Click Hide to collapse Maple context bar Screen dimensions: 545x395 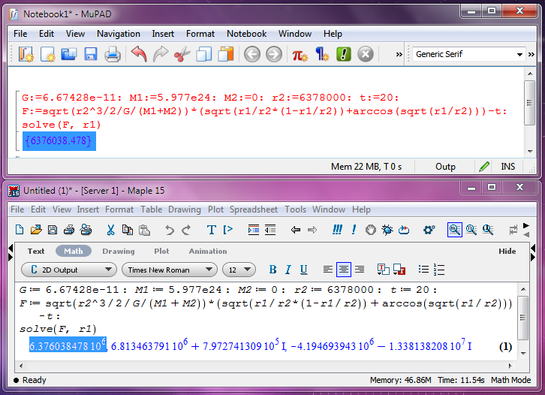coord(507,251)
